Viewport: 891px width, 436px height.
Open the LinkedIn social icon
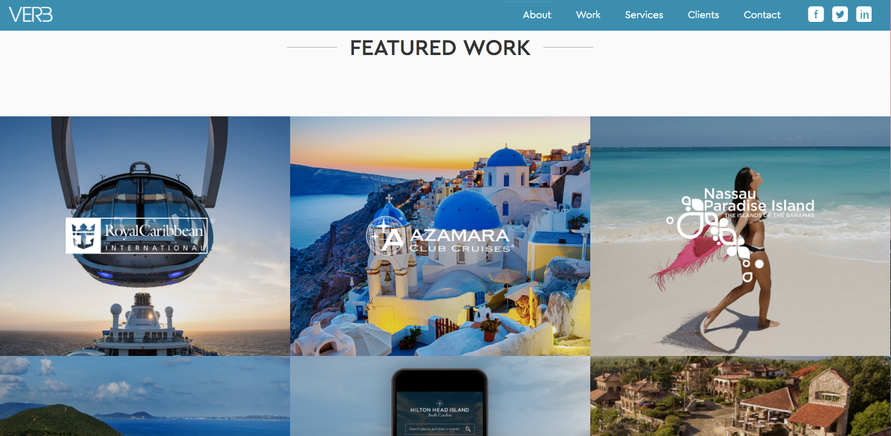point(864,14)
